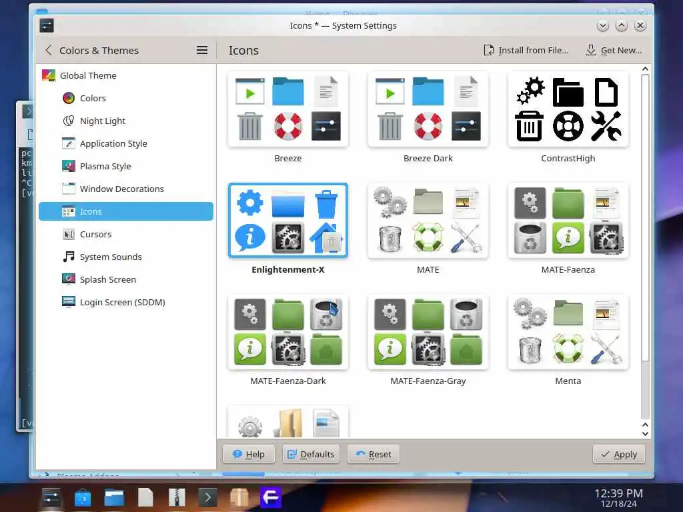
Task: Open Help for Icons page
Action: pyautogui.click(x=249, y=454)
